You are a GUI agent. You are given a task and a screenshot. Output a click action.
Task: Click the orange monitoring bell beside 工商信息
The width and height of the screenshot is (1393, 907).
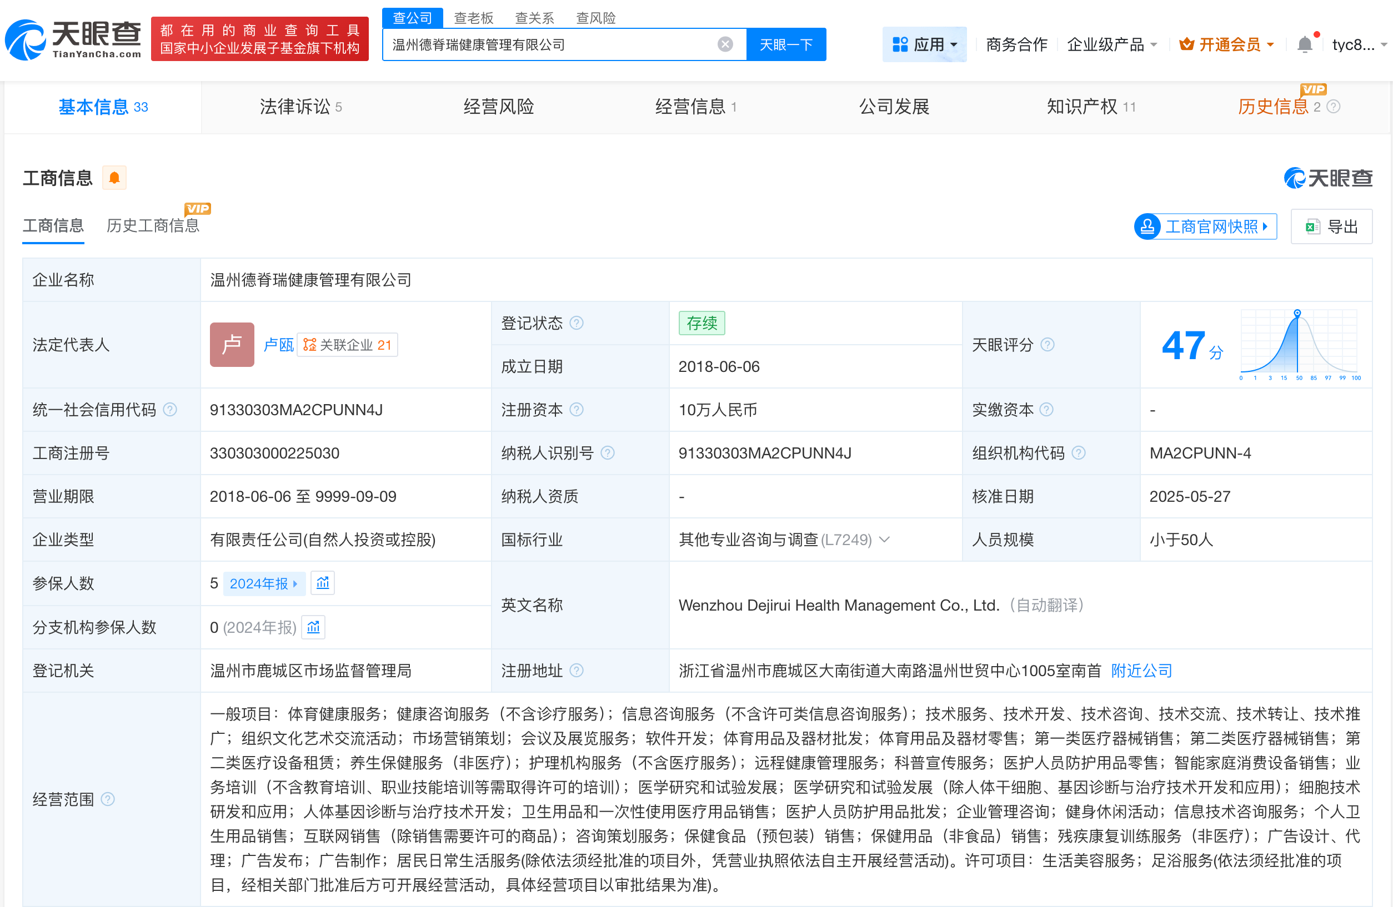pos(114,178)
